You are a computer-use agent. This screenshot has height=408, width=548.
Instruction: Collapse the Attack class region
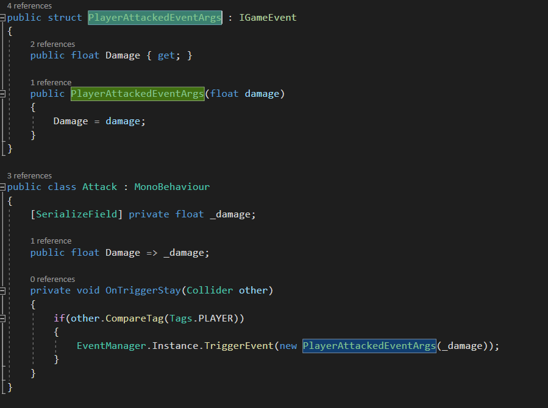pos(2,187)
